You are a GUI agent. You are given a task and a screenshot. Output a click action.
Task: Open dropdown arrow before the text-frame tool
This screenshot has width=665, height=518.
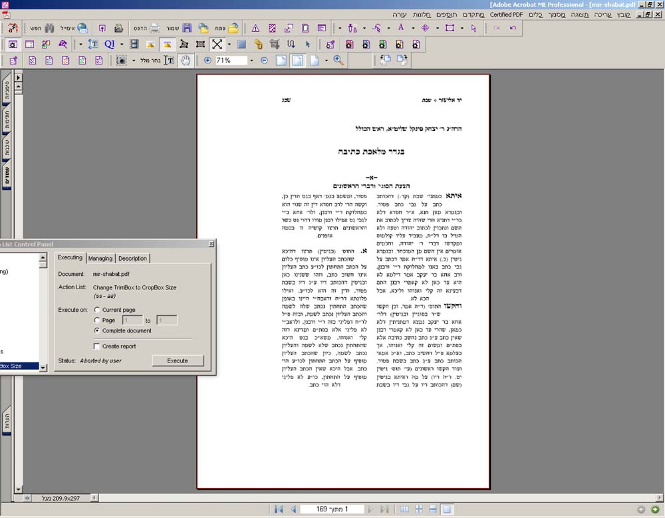tap(80, 44)
